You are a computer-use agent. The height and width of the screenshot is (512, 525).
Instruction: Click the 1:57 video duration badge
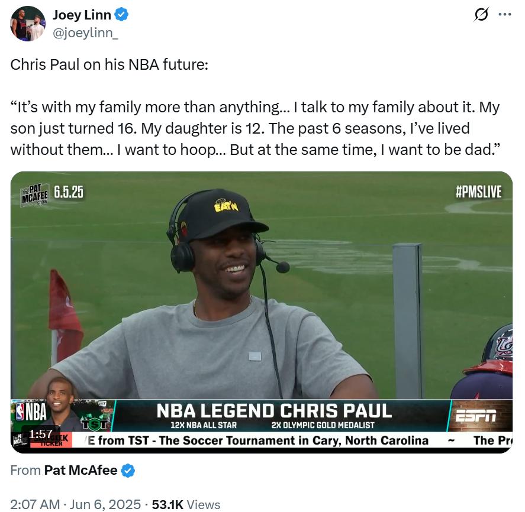pyautogui.click(x=40, y=434)
